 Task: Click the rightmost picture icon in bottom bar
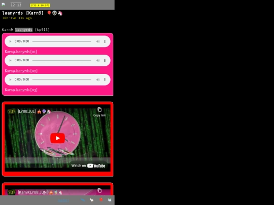click(x=110, y=200)
